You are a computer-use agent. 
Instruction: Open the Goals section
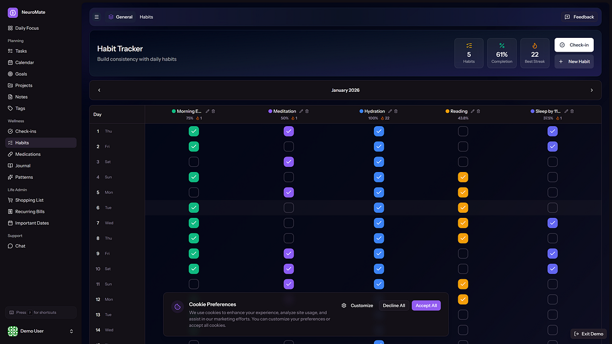(x=41, y=74)
